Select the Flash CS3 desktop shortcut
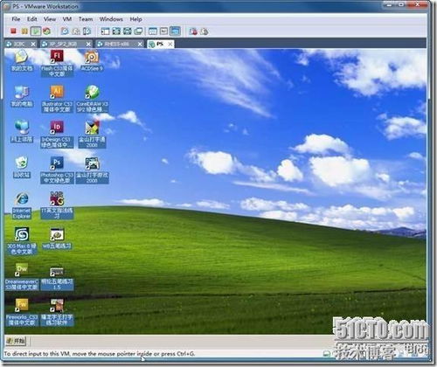Image resolution: width=437 pixels, height=367 pixels. 57,64
